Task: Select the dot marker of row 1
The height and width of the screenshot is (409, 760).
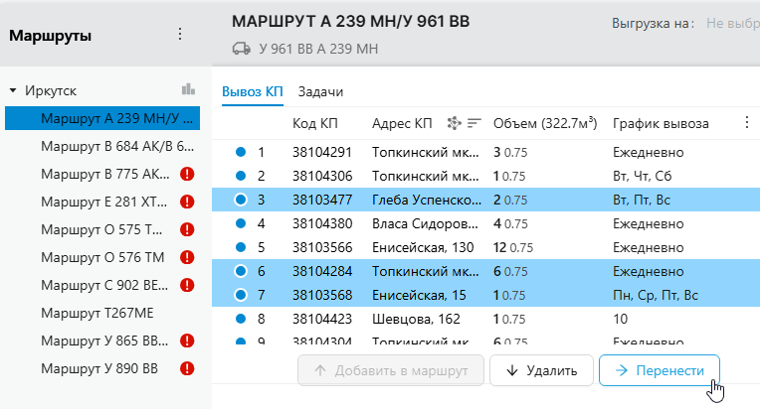Action: [240, 152]
